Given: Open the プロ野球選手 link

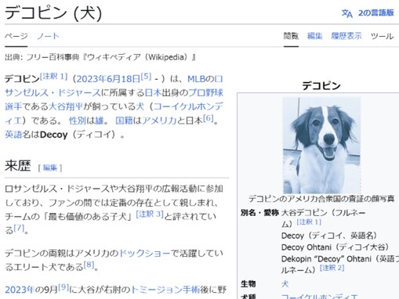Looking at the screenshot, I should click(205, 92).
